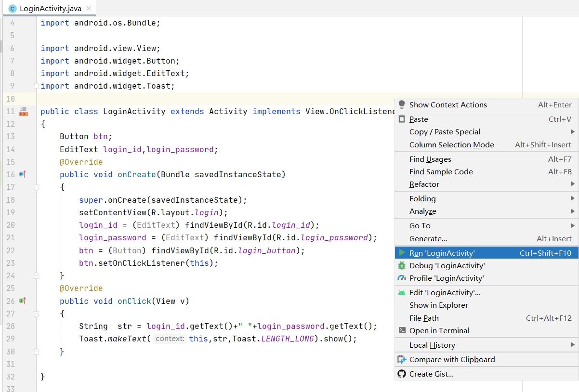Click the lightbulb icon for Show Context Actions
579x392 pixels.
pos(402,105)
